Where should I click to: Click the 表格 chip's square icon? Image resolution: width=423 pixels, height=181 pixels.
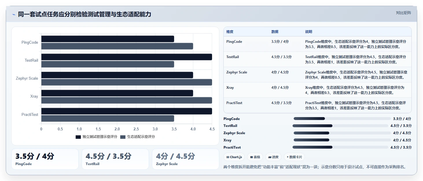click(x=252, y=157)
